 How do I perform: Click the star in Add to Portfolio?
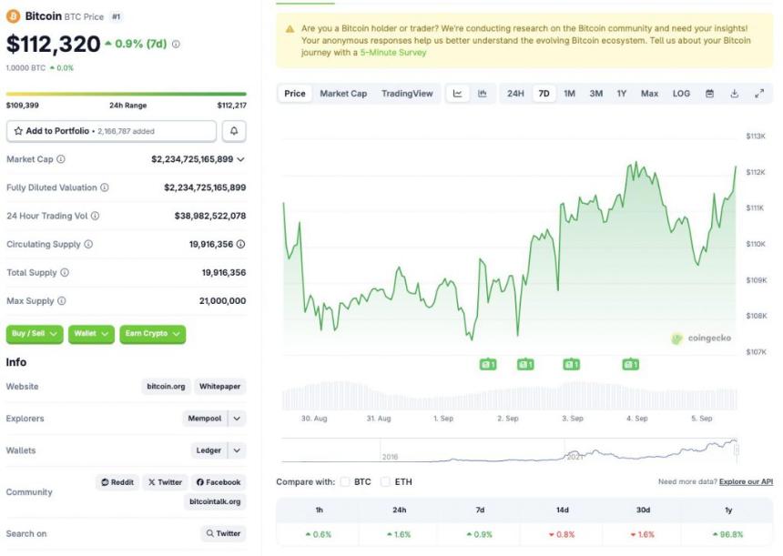18,131
